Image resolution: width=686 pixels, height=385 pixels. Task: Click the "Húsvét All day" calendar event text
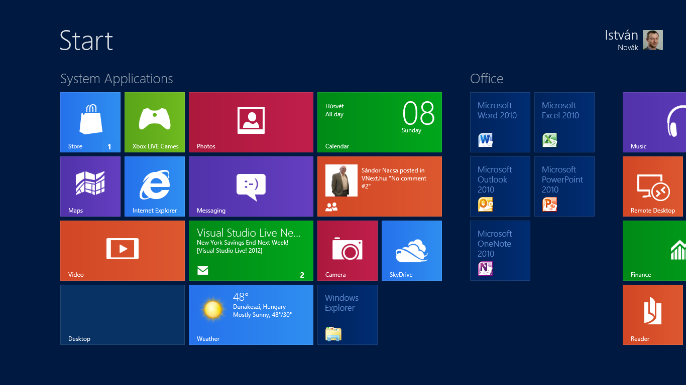click(335, 110)
